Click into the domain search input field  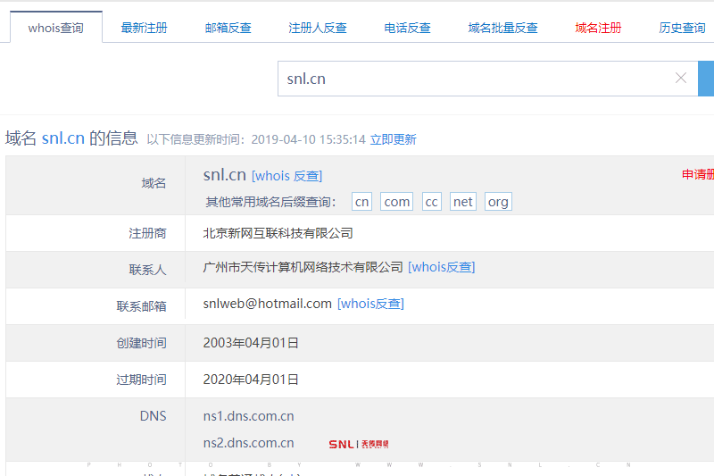pos(473,79)
